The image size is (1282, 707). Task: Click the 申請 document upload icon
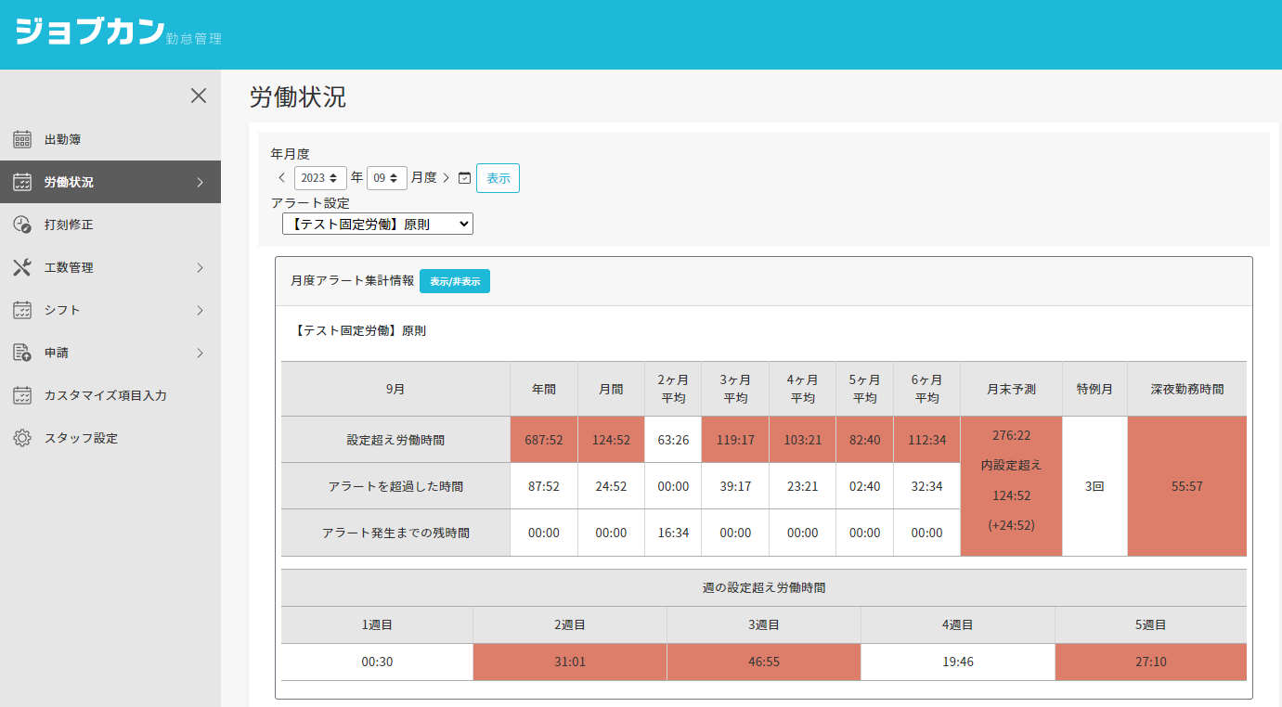point(22,353)
